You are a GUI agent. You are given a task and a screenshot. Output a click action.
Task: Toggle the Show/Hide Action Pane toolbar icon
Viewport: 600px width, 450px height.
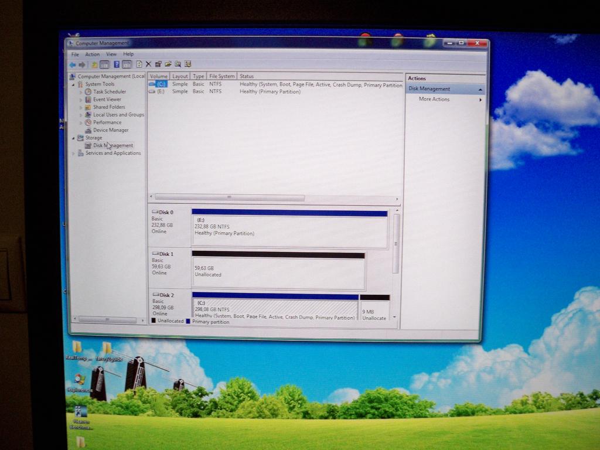point(127,64)
